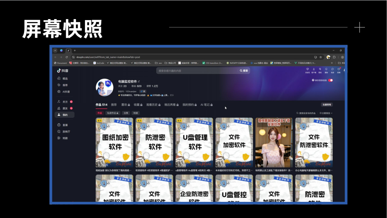Select 我的 in the sidebar

(x=64, y=115)
